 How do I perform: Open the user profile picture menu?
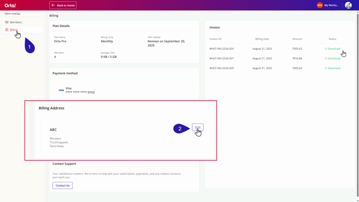point(348,5)
